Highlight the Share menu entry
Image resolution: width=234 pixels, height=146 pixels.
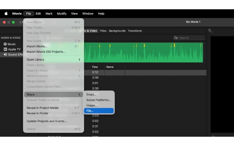54,94
